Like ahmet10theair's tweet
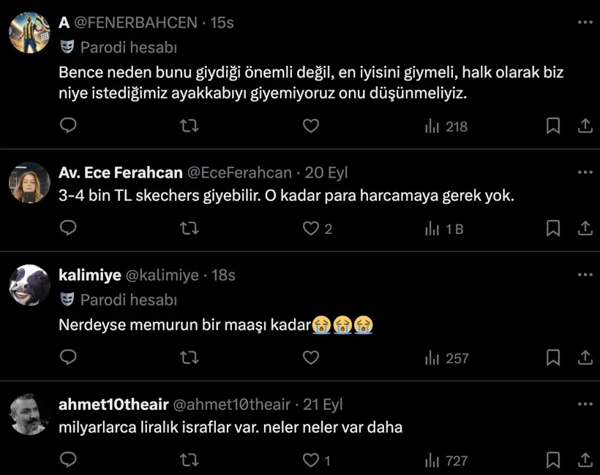 pos(311,460)
